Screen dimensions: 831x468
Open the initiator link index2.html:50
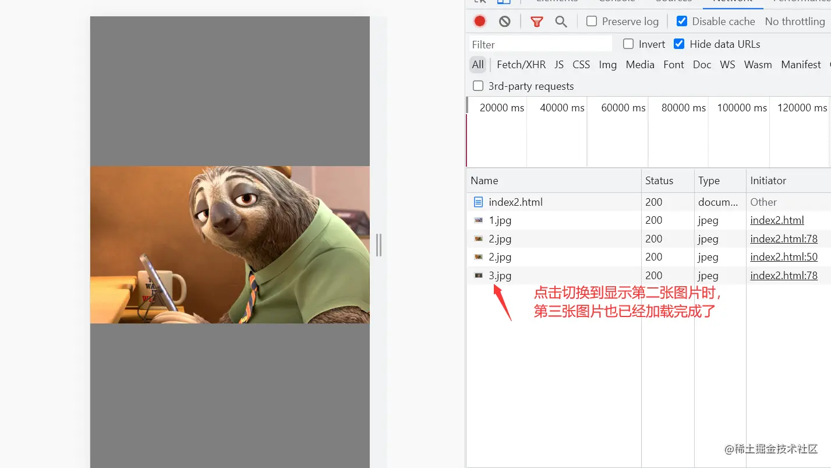[x=784, y=256]
